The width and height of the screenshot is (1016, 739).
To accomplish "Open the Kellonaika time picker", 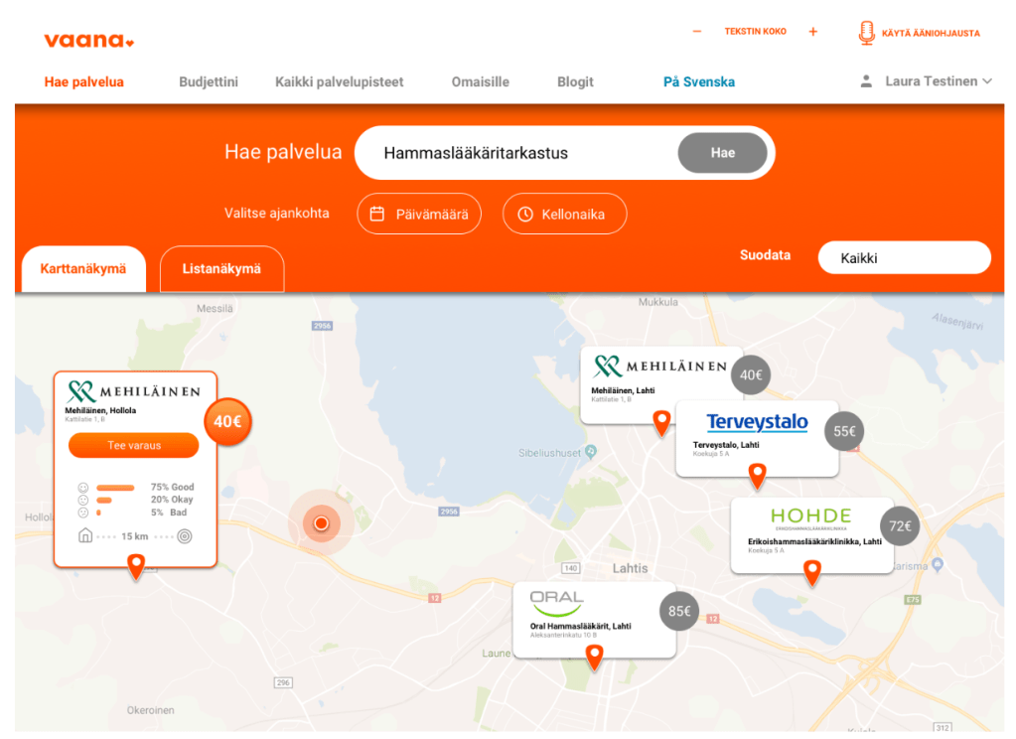I will click(564, 214).
